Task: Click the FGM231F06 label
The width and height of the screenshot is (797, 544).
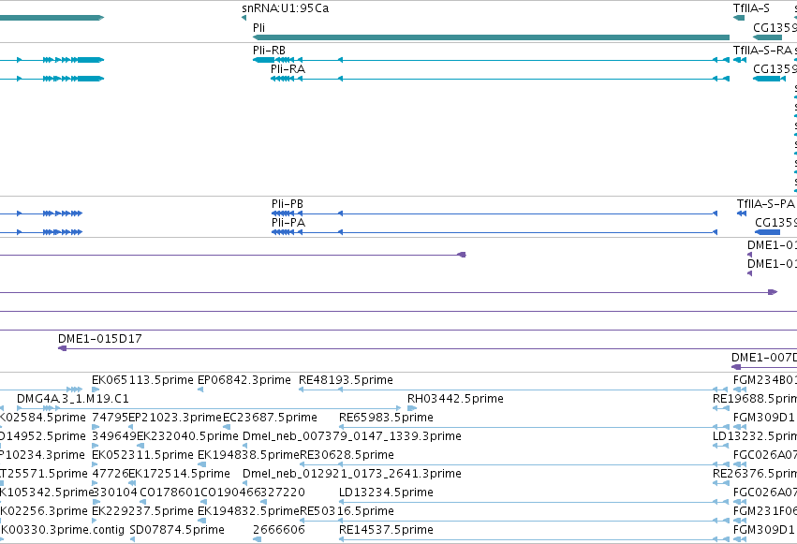Action: point(764,511)
